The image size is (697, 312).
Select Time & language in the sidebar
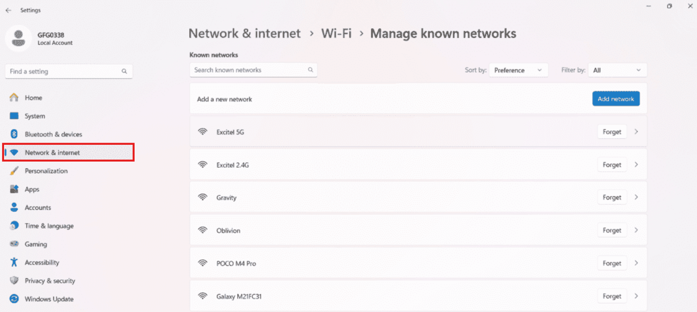[49, 226]
